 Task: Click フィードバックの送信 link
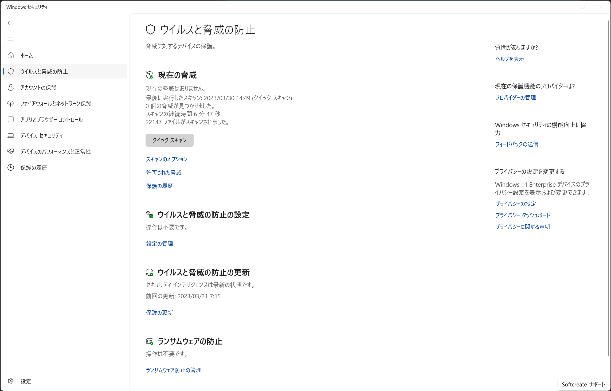[x=517, y=144]
